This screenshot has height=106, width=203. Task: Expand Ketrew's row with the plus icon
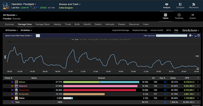(198, 82)
